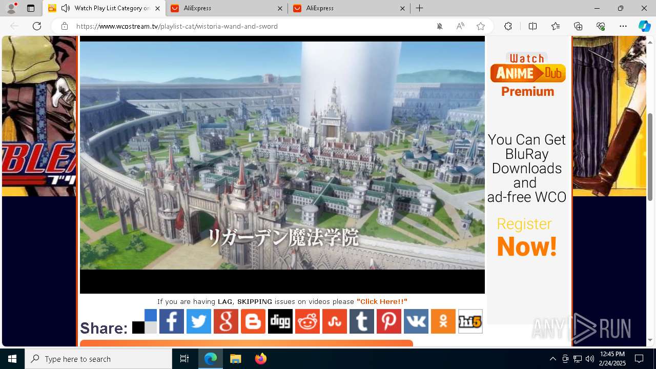Click the "Click Here!!" lag help link
Screen dimensions: 656x369
[x=382, y=301]
